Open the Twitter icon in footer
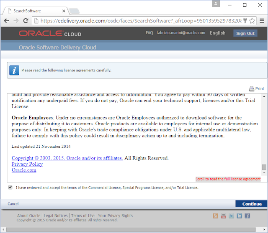 231,216
